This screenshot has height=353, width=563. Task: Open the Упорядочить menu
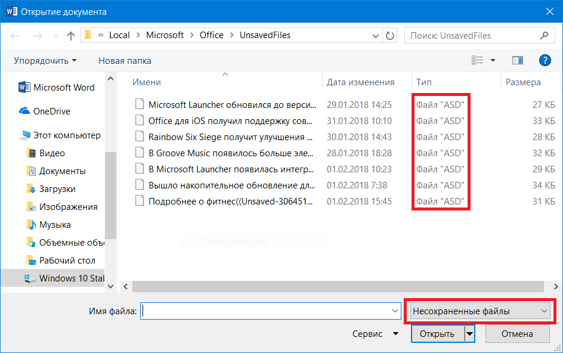[x=45, y=61]
